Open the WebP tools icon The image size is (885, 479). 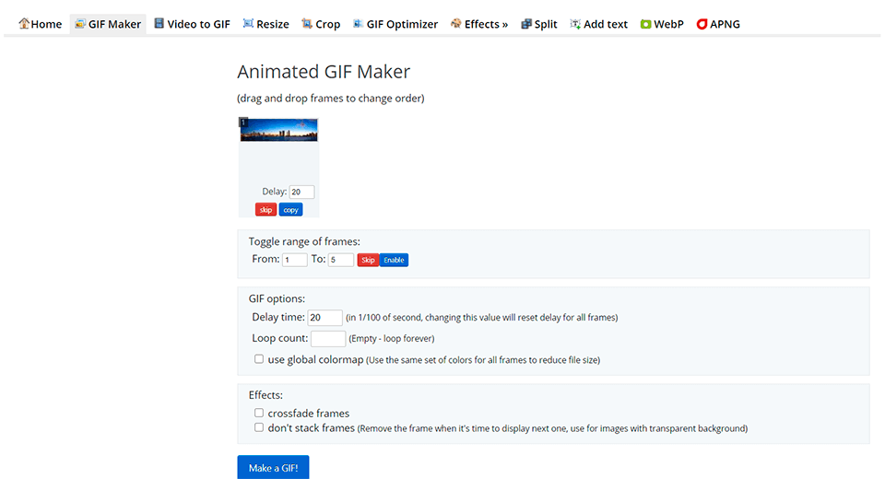click(x=645, y=24)
